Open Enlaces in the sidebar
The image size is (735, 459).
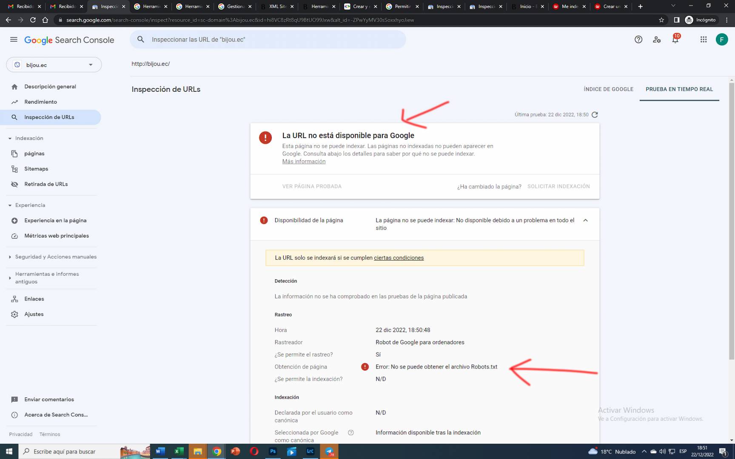pyautogui.click(x=34, y=299)
